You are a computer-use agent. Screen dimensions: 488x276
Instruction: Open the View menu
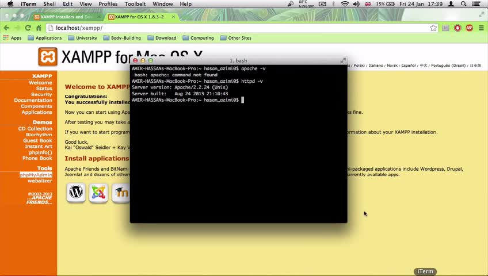point(86,4)
